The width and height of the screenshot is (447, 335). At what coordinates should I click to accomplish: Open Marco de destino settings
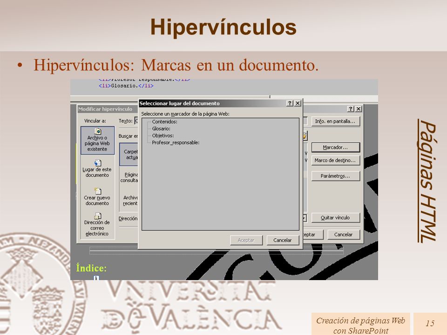click(x=335, y=161)
